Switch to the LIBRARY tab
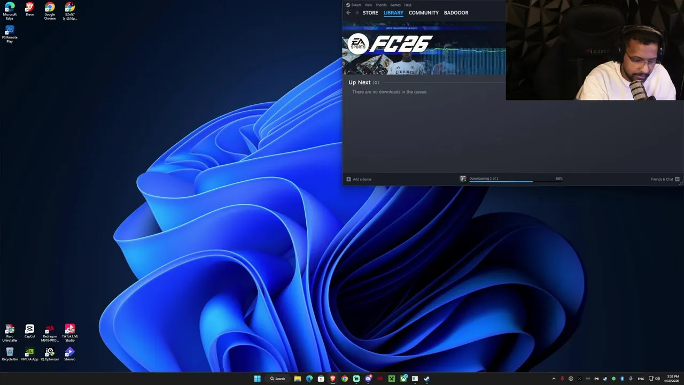The image size is (684, 385). point(393,13)
